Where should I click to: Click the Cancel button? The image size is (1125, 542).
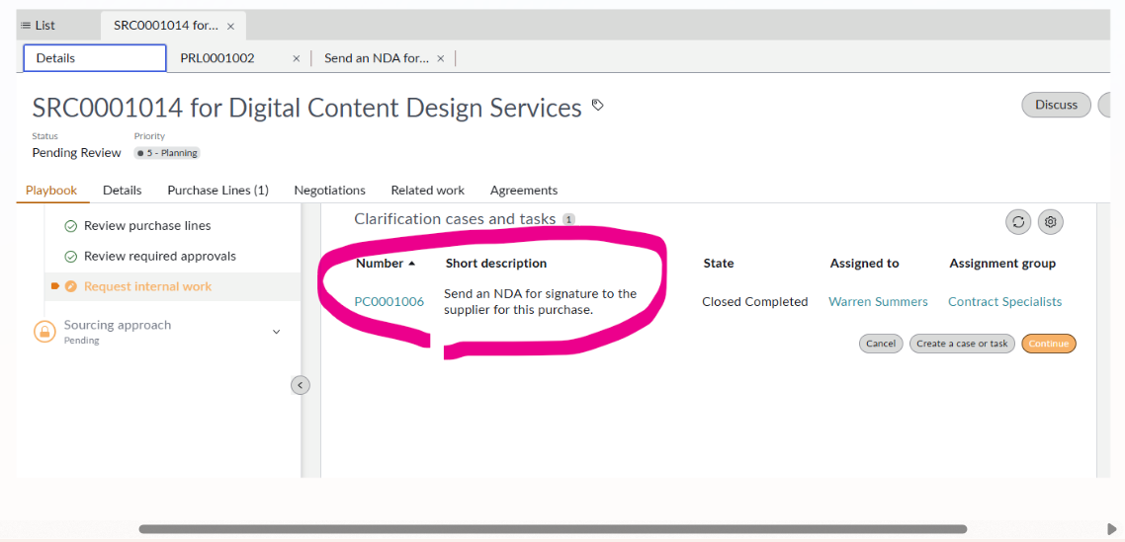[x=881, y=344]
